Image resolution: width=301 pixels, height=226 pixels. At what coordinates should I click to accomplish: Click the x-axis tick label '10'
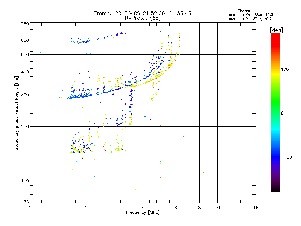pyautogui.click(x=217, y=208)
